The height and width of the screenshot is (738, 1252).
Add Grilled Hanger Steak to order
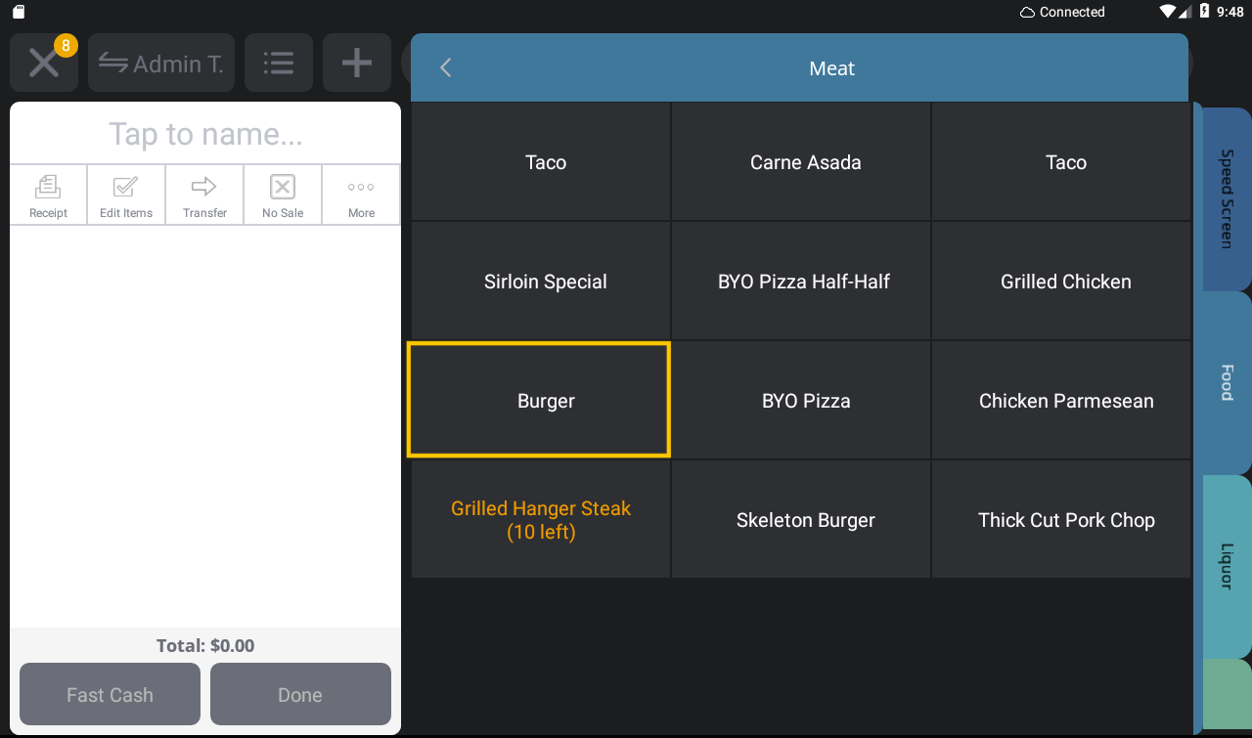click(x=541, y=520)
